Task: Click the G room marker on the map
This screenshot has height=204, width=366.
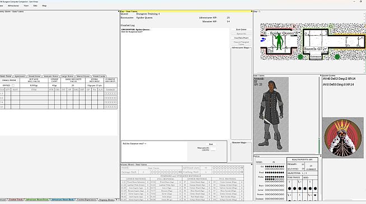Action: pyautogui.click(x=331, y=27)
